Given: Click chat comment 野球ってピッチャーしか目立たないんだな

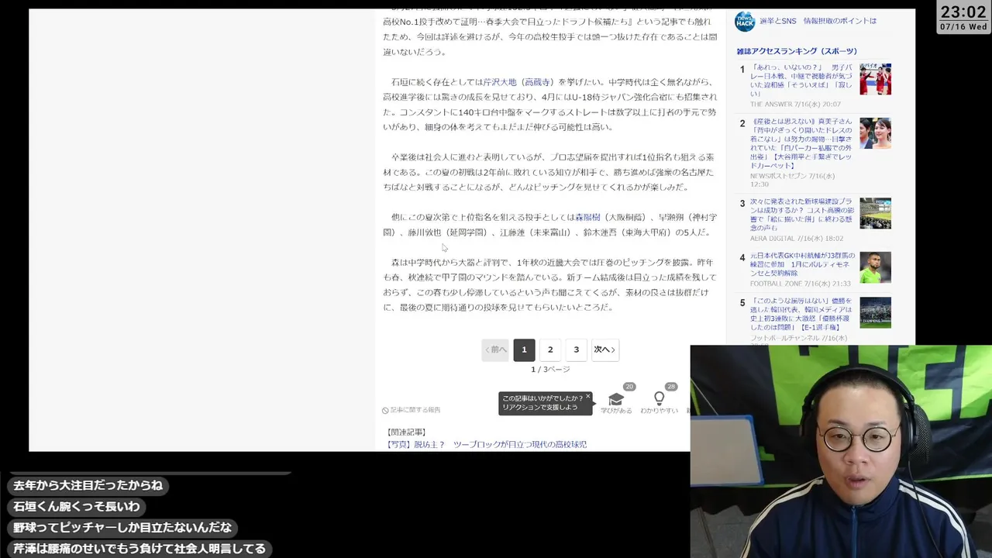Looking at the screenshot, I should coord(122,527).
